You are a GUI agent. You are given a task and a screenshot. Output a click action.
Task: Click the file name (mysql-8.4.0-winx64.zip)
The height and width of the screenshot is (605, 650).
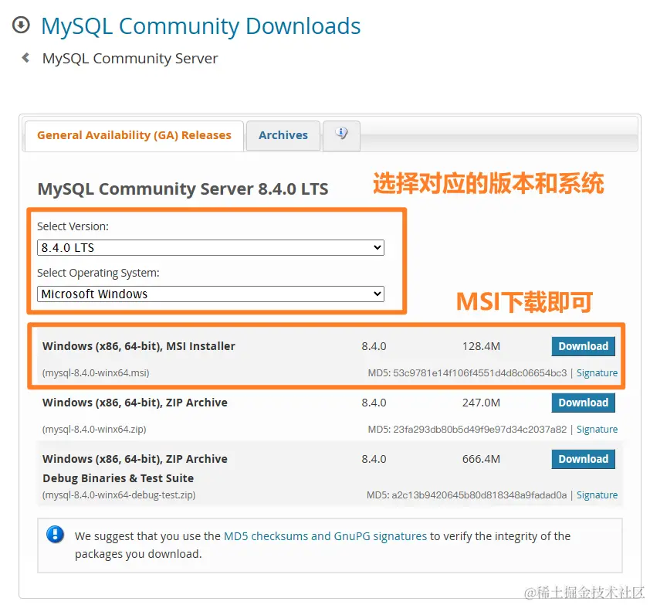pos(94,429)
